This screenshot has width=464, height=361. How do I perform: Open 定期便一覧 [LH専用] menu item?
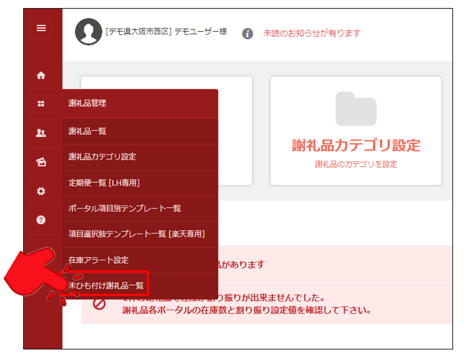click(104, 183)
